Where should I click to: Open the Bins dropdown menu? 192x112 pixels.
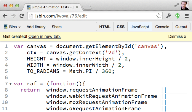[x=12, y=27]
